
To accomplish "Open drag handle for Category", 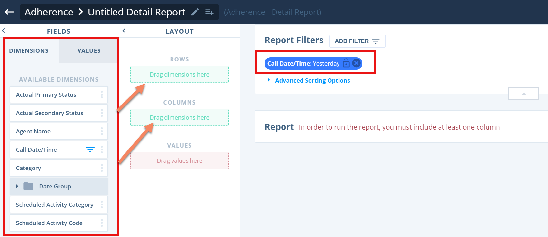I will (x=102, y=168).
